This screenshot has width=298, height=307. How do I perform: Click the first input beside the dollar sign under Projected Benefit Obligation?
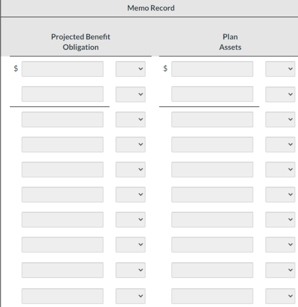(62, 69)
